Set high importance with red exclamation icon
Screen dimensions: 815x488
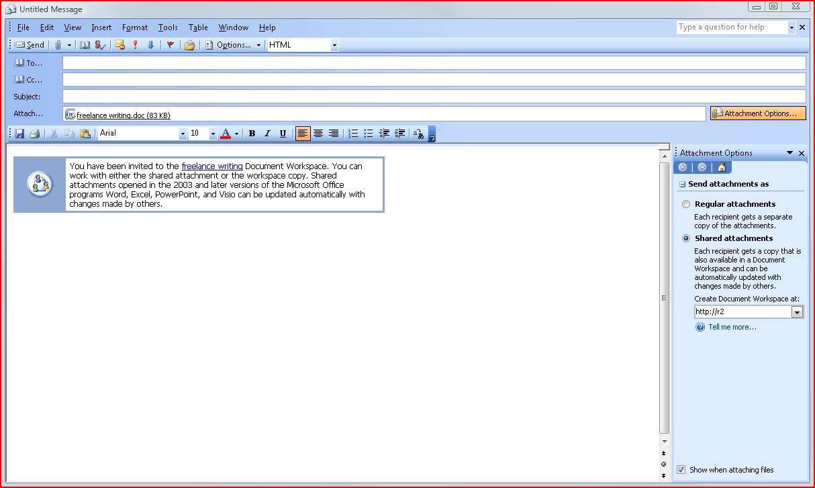tap(135, 45)
